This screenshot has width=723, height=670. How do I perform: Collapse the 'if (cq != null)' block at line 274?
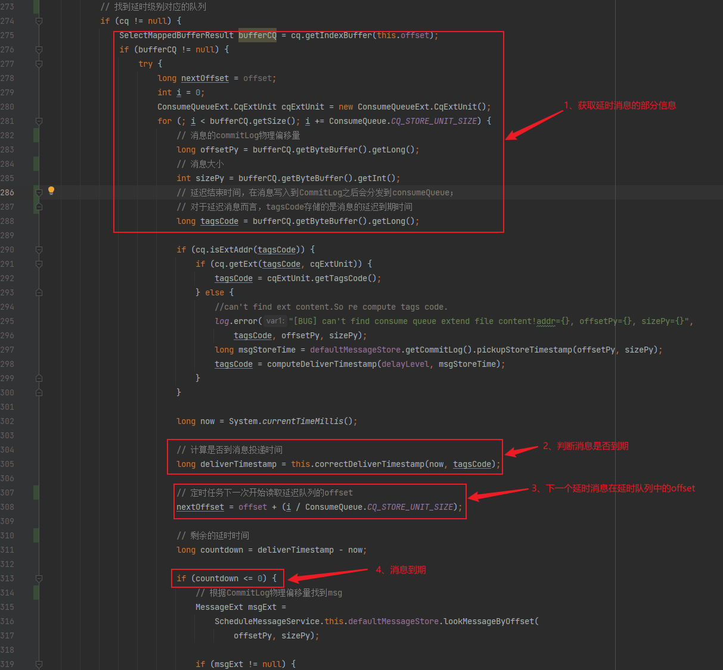39,21
